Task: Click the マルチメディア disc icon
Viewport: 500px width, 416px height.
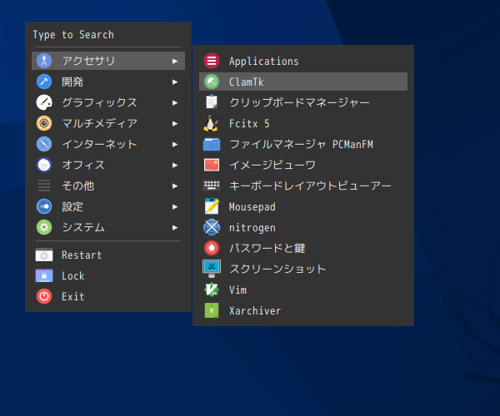Action: tap(44, 123)
